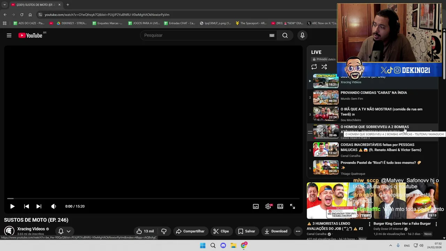Reload the page with the browser refresh button
The width and height of the screenshot is (446, 251).
click(22, 15)
